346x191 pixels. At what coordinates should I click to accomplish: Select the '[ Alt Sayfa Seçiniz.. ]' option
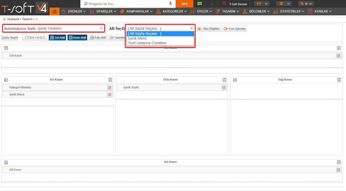[160, 34]
